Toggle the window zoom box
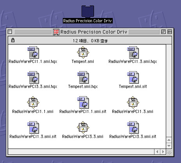 pos(163,32)
